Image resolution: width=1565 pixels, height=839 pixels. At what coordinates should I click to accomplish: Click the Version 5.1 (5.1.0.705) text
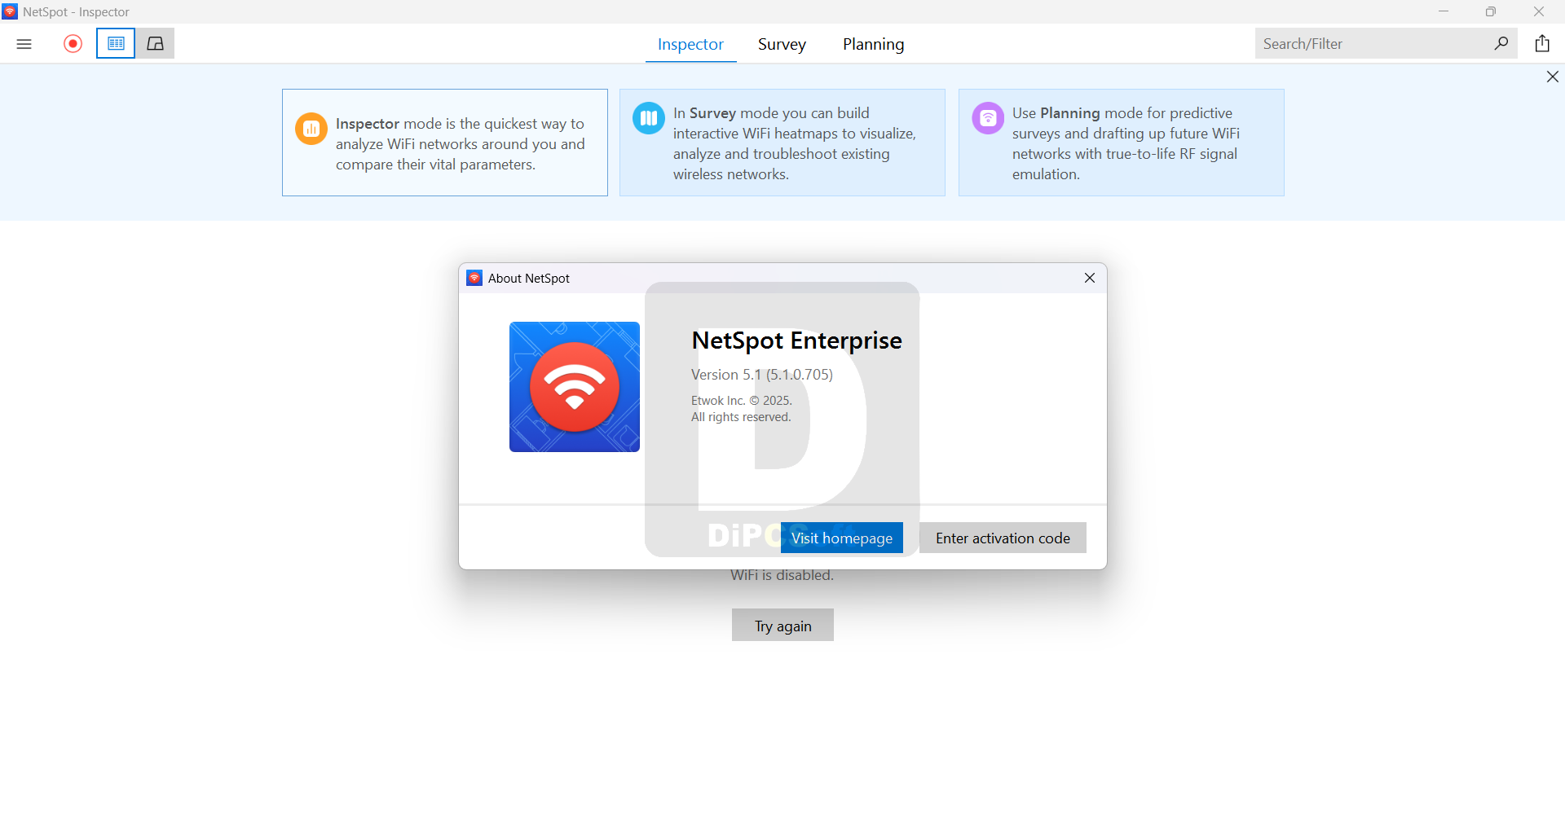coord(762,375)
